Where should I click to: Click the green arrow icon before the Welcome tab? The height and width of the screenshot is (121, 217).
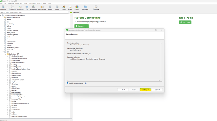(71, 12)
